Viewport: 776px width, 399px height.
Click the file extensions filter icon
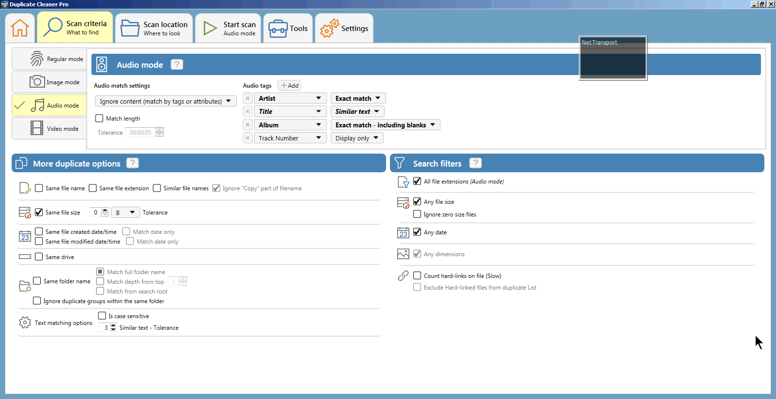click(x=403, y=182)
